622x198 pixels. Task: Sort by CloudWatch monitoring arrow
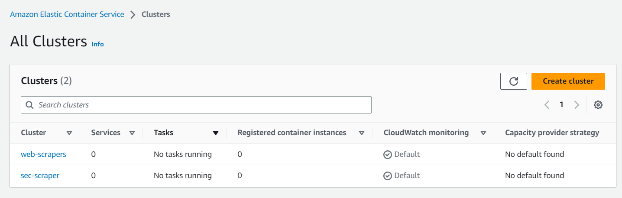coord(483,133)
